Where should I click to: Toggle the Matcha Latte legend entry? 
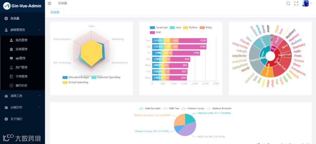(150, 108)
